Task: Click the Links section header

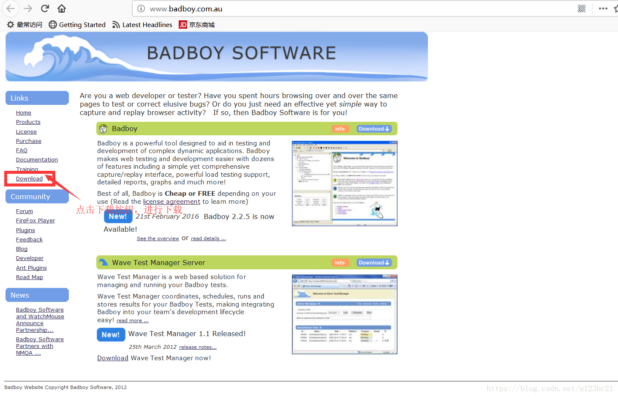Action: click(37, 98)
